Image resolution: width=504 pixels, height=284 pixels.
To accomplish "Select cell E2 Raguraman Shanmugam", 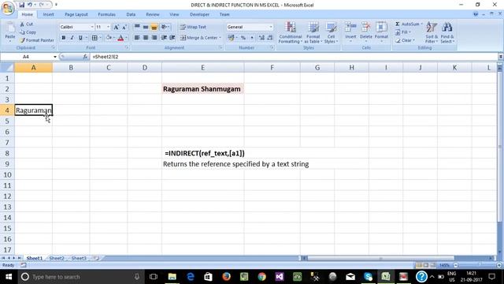I will [203, 89].
